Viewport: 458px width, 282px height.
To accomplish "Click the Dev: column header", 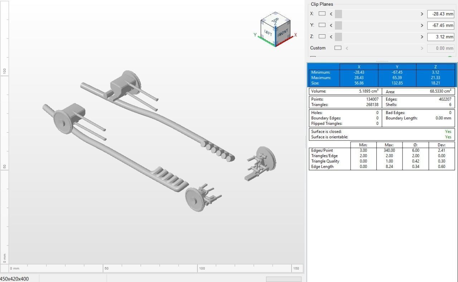I will [x=442, y=145].
